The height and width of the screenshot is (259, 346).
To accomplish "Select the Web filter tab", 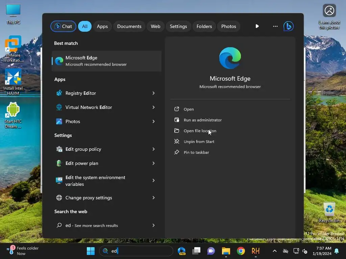I will tap(155, 26).
